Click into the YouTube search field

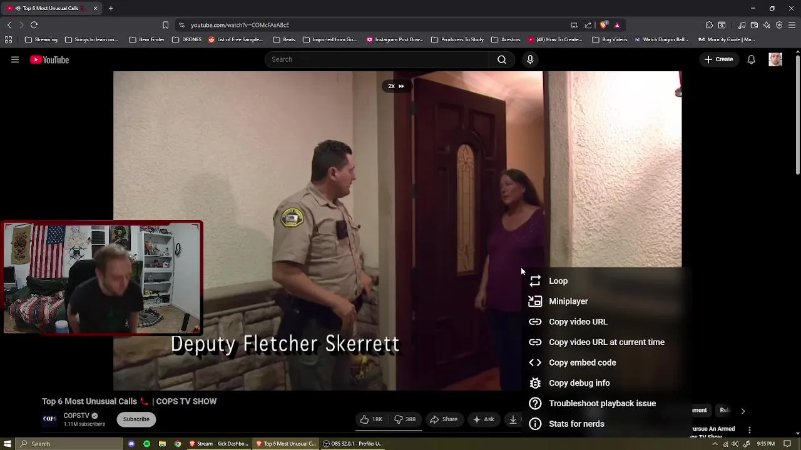(377, 59)
